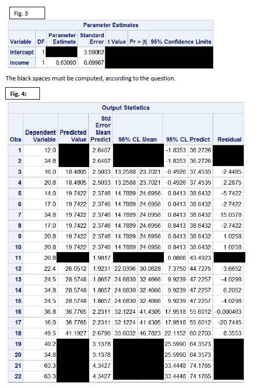The image size is (278, 388).
Task: Select the residual value -5.7422
Action: click(231, 193)
